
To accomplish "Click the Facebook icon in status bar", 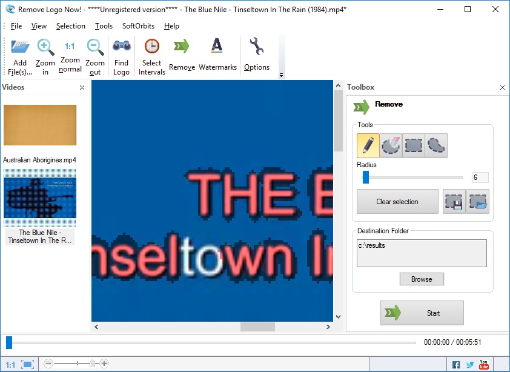I will pos(456,365).
